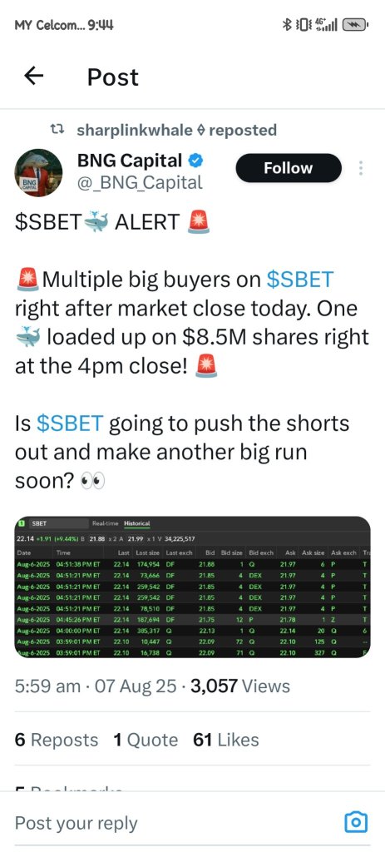Tap the battery icon in status bar

357,24
